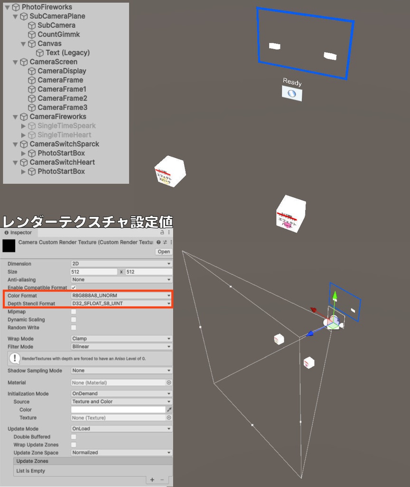Open the Anti-aliasing dropdown
The width and height of the screenshot is (410, 487).
121,279
